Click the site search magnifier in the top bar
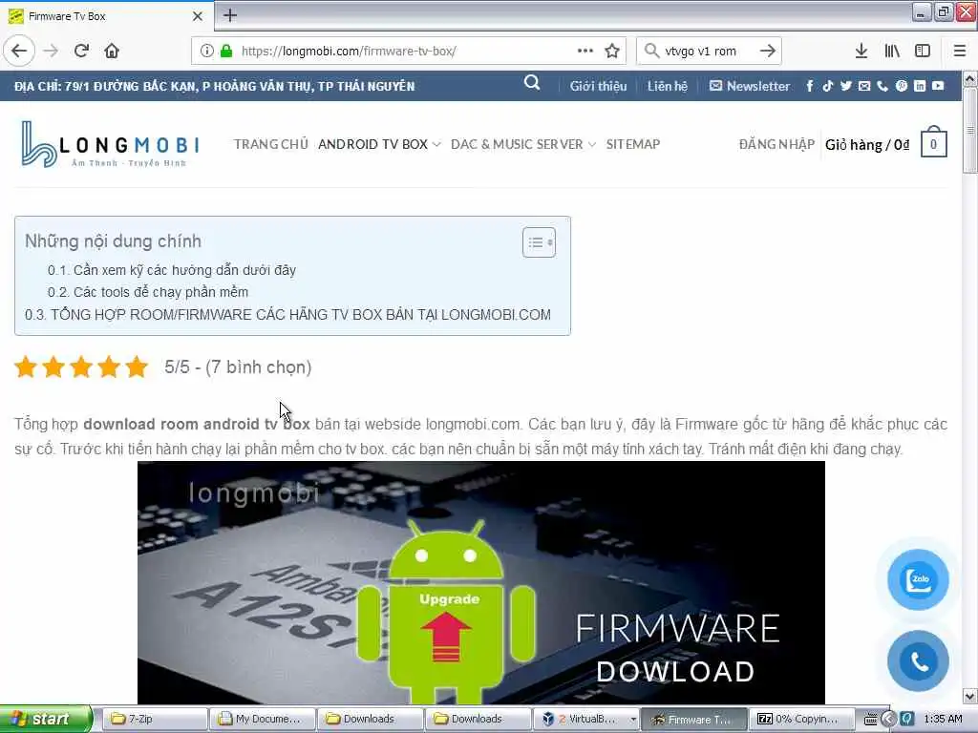The height and width of the screenshot is (733, 978). coord(532,83)
